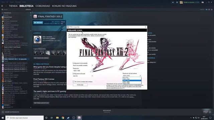Open 'Final Fantasy XIII-2 review' news
The image size is (214, 120).
(x=44, y=79)
